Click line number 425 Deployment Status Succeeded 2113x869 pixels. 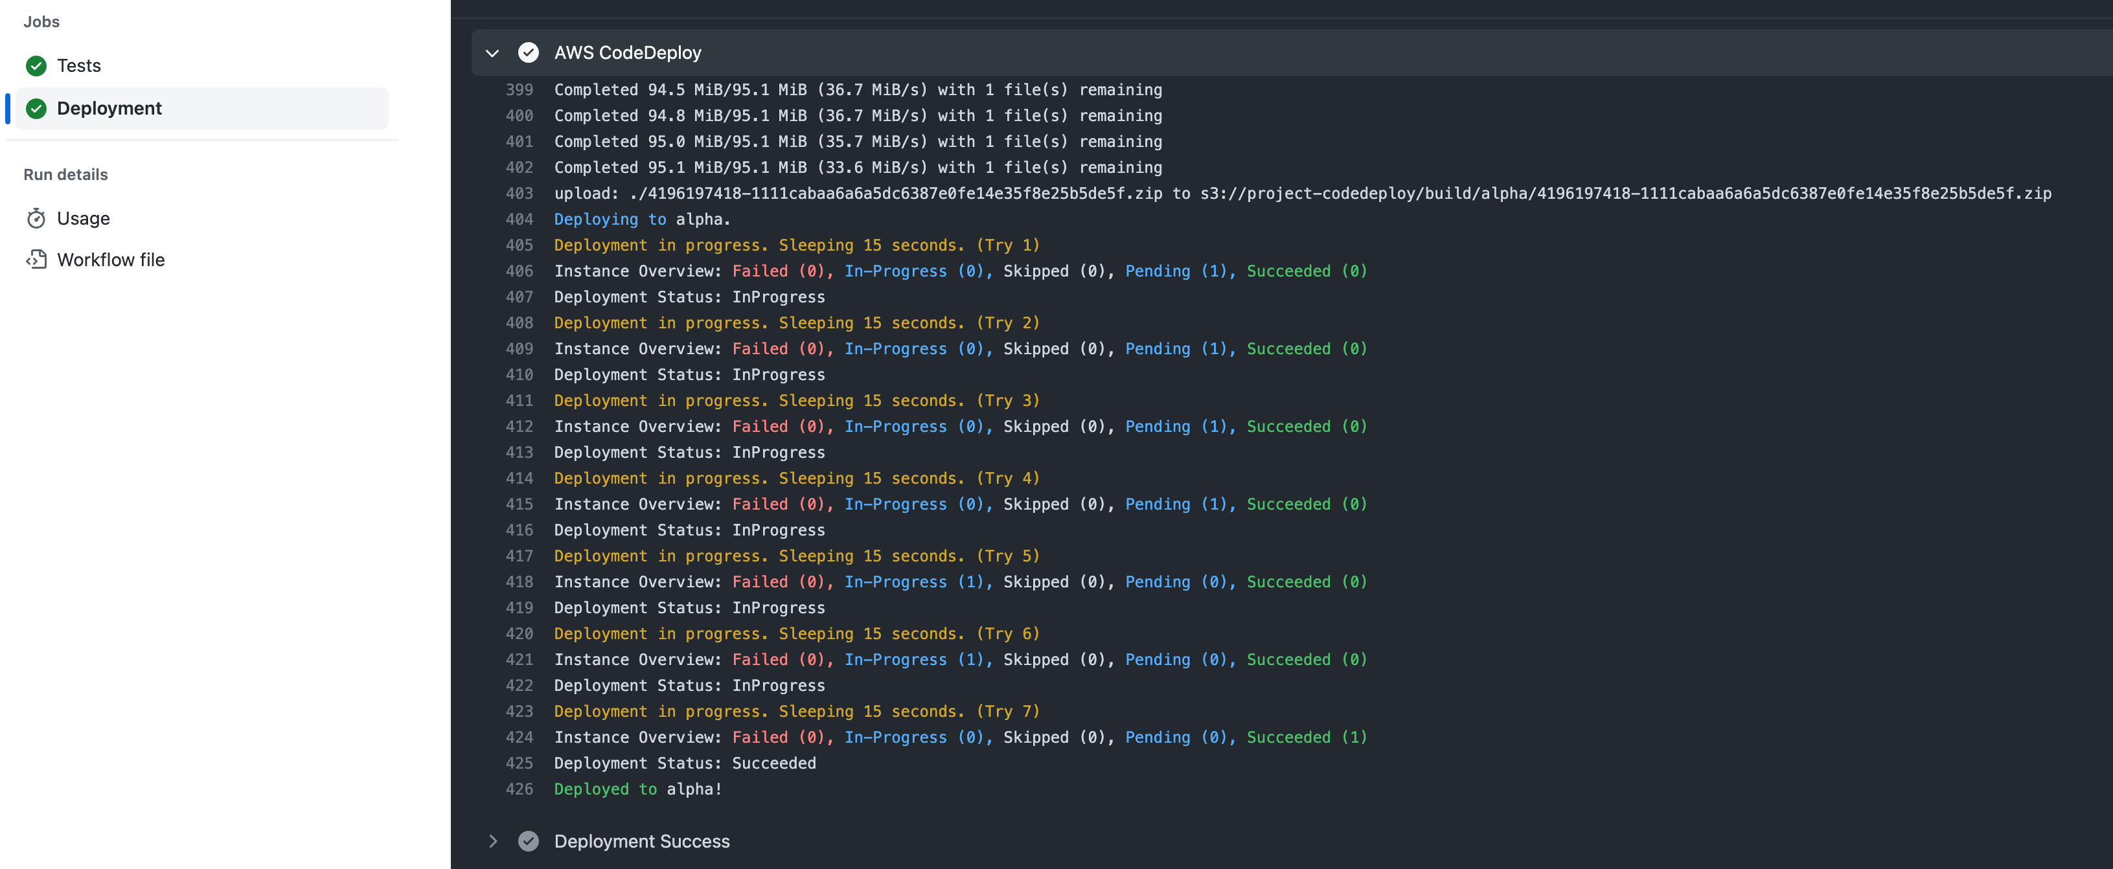coord(520,763)
